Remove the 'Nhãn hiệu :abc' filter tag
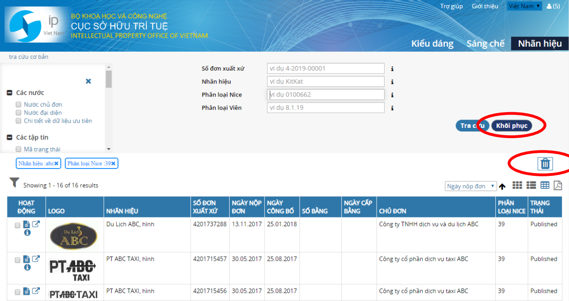This screenshot has width=569, height=301. click(x=56, y=163)
